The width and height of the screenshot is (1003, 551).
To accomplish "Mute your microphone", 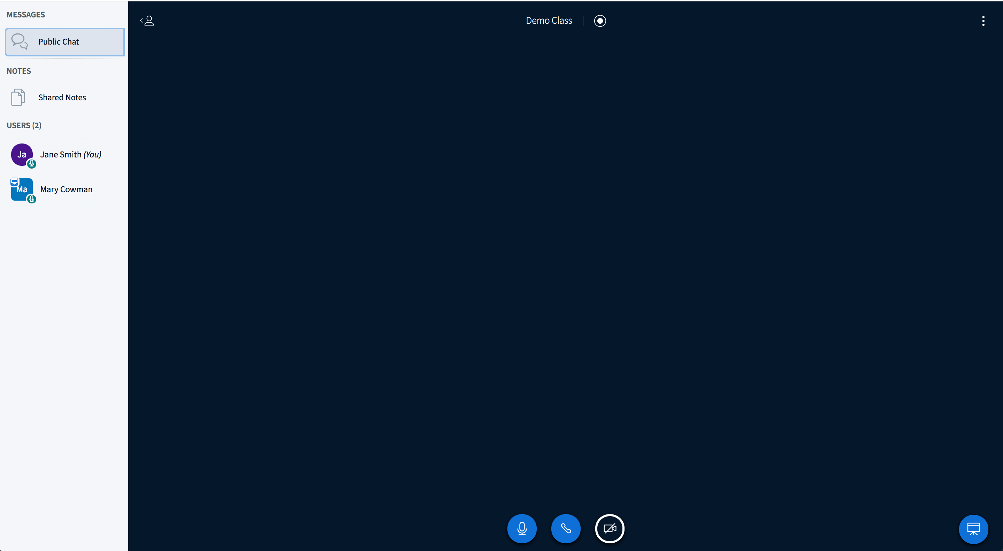I will [x=522, y=528].
